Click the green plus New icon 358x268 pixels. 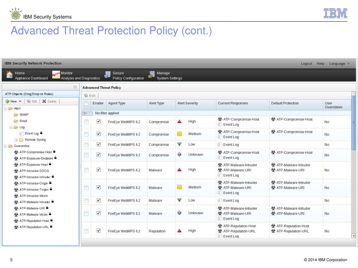tap(7, 101)
